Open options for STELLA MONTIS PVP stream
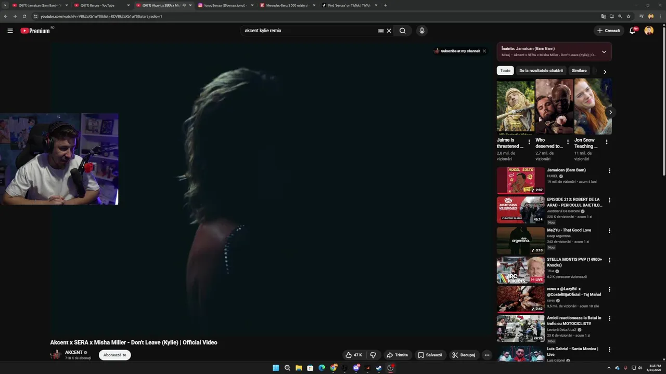This screenshot has width=666, height=374. [x=609, y=260]
